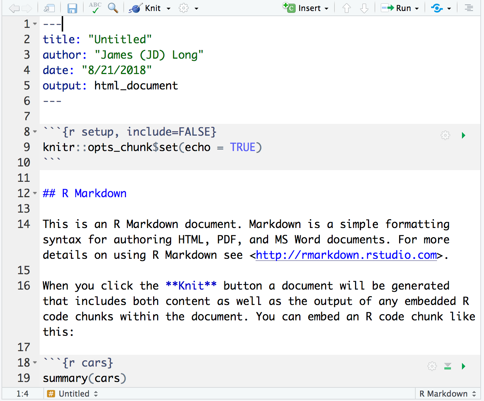
Task: Open Find/Replace magnifier
Action: pos(113,8)
